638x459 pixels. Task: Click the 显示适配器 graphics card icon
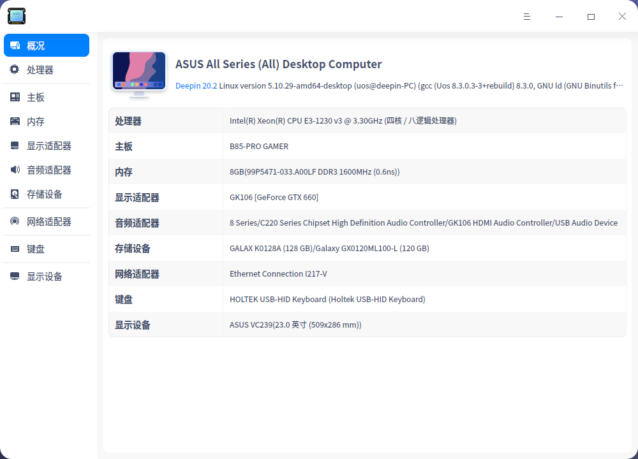15,145
